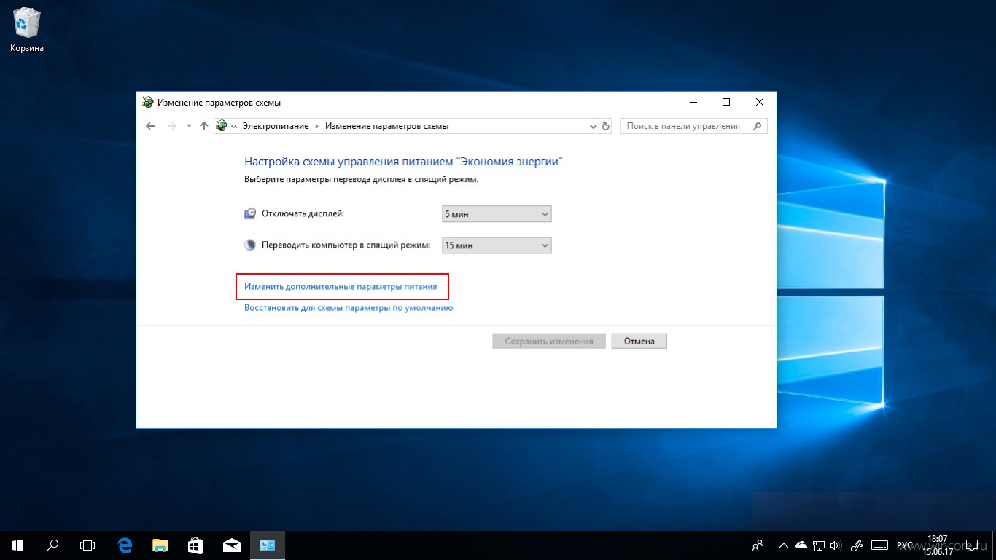996x560 pixels.
Task: Click the search magnifier in the control panel
Action: coord(758,126)
